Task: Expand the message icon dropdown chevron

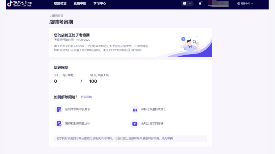Action: [x=190, y=4]
